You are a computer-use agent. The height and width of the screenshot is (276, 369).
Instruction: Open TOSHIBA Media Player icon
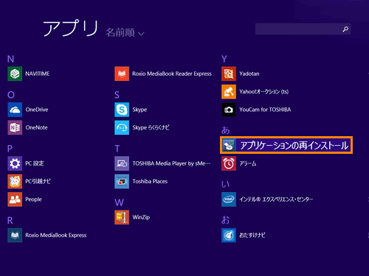[122, 163]
